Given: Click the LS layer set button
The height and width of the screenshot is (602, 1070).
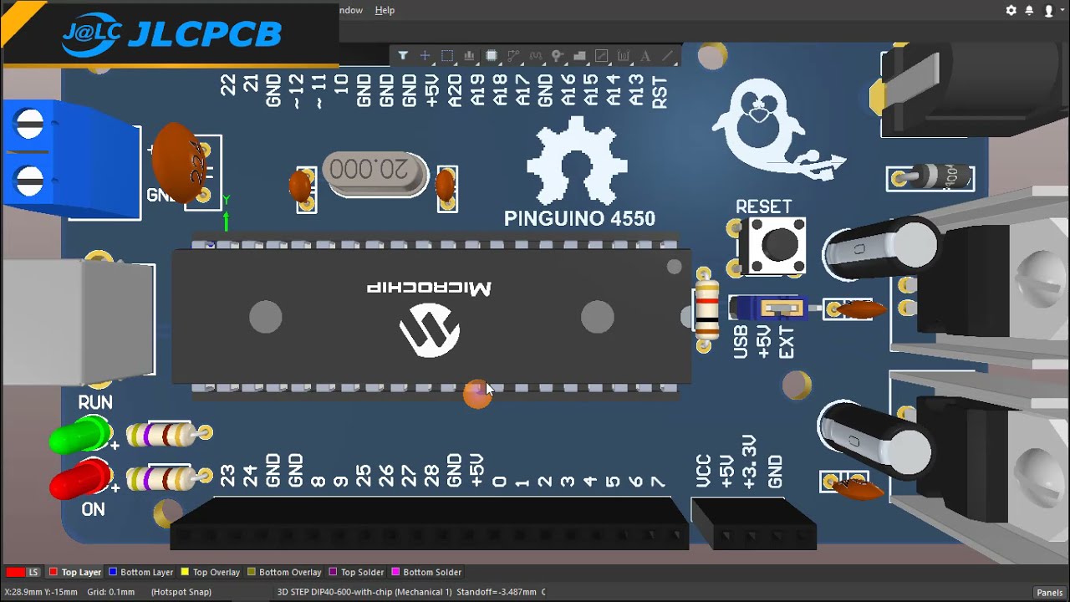Looking at the screenshot, I should pos(33,572).
